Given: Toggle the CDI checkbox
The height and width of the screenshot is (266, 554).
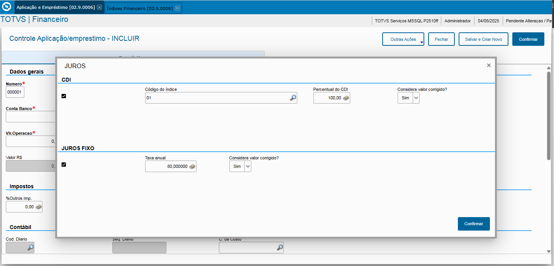Looking at the screenshot, I should coord(64,96).
